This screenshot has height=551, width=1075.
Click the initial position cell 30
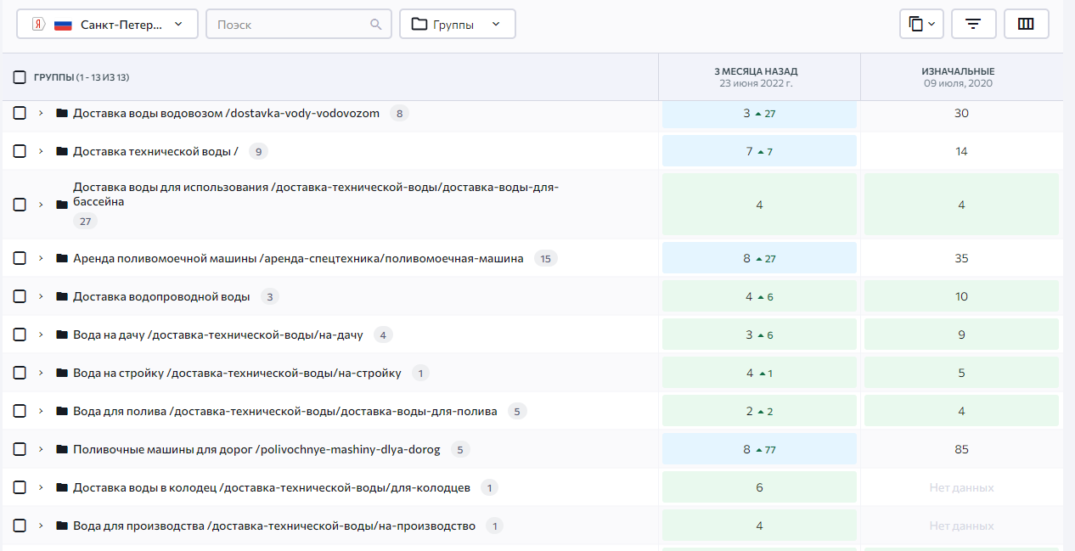point(961,113)
